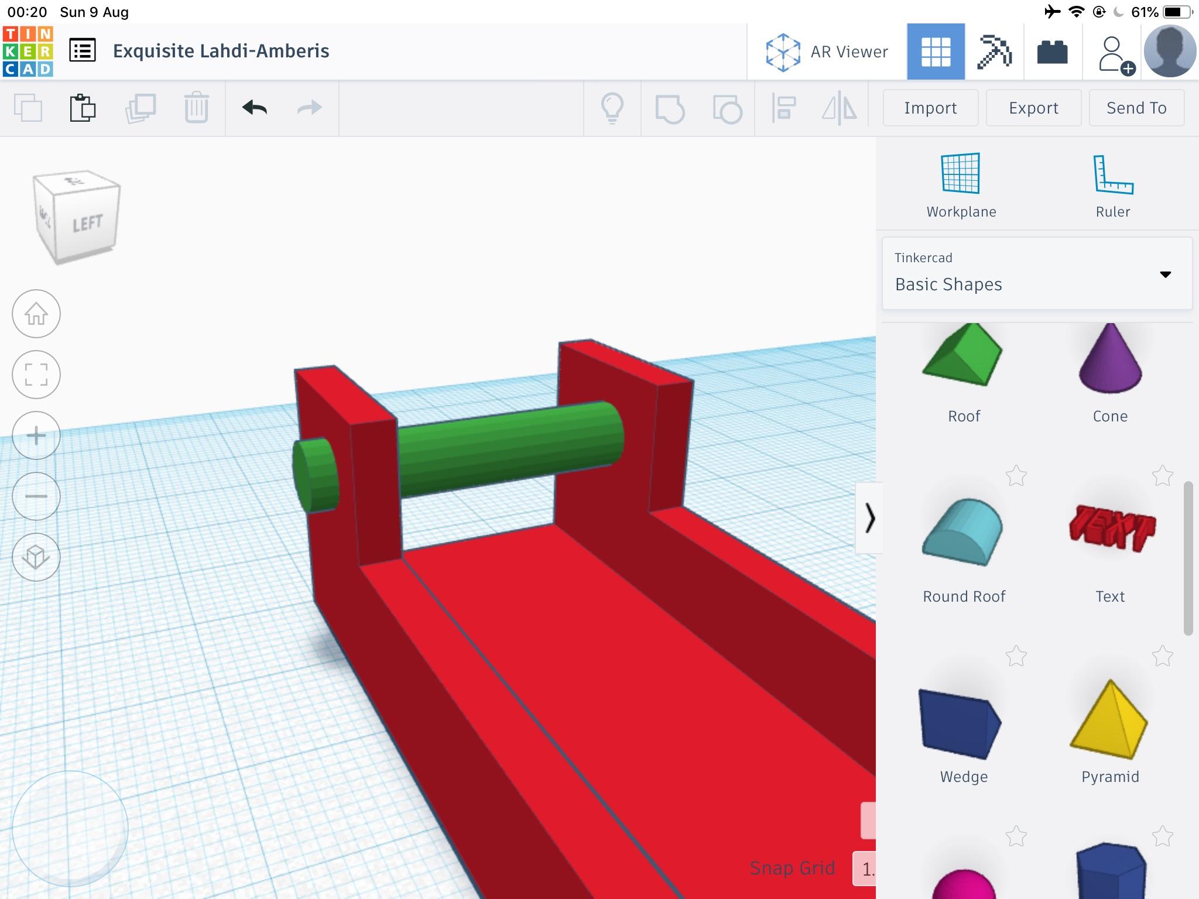1199x899 pixels.
Task: Select the Ruler tool
Action: coord(1110,185)
